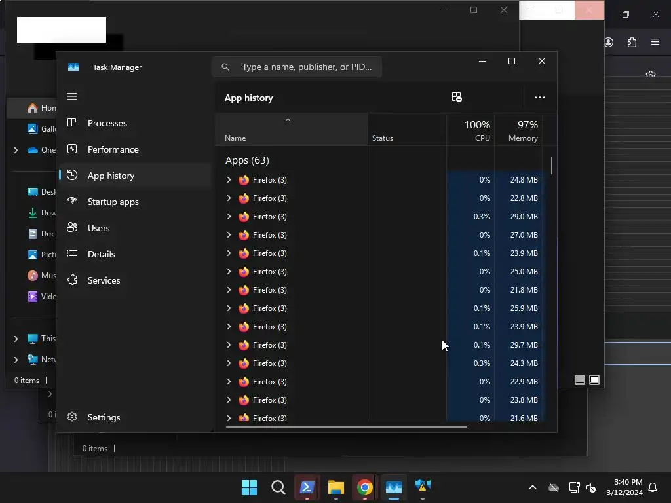671x503 pixels.
Task: Open Home in the File Explorer sidebar
Action: 31,108
